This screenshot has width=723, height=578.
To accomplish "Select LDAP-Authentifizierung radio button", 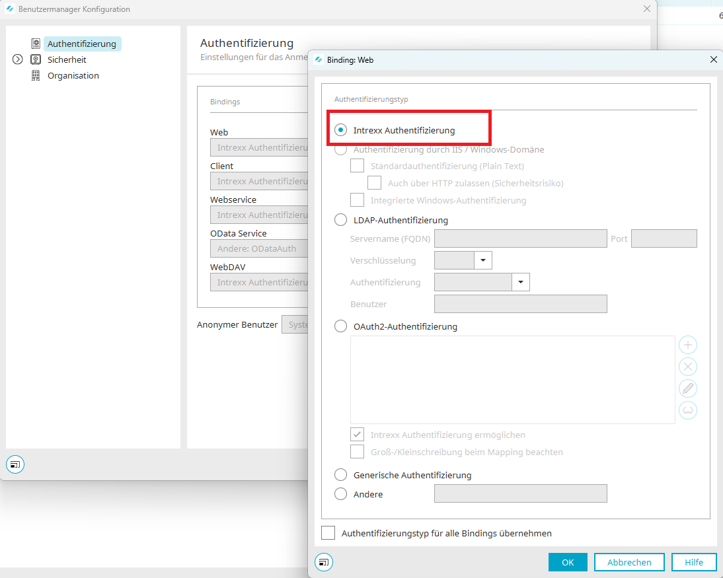I will click(x=341, y=220).
